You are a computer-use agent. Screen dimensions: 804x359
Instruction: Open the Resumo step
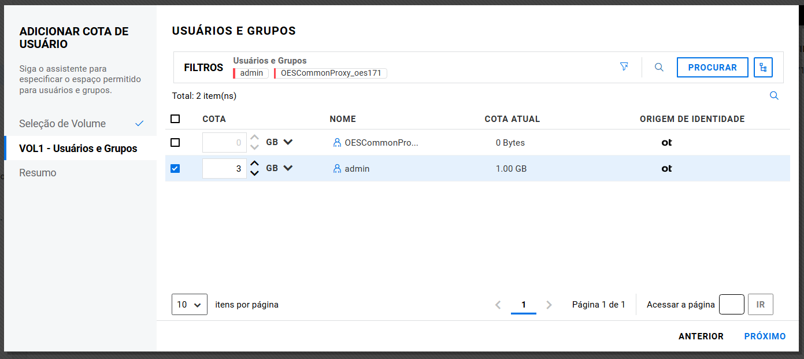38,173
